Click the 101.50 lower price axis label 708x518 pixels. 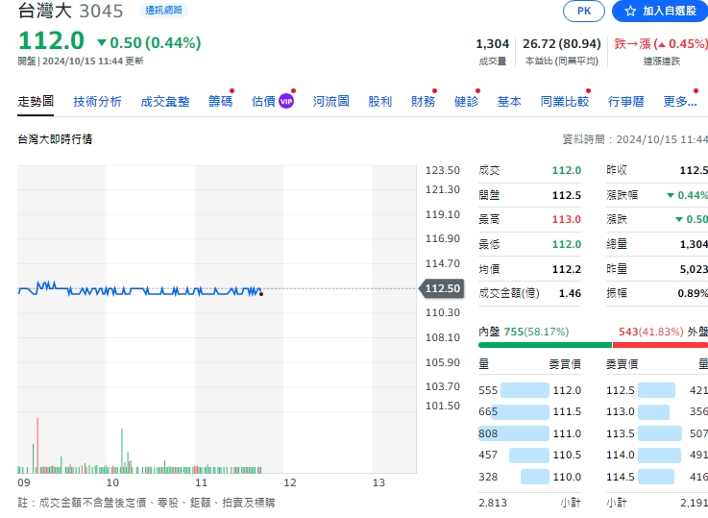443,406
